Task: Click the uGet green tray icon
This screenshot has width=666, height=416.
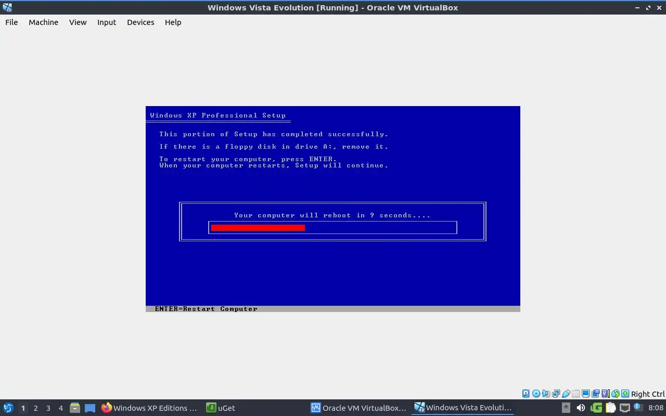Action: (596, 408)
